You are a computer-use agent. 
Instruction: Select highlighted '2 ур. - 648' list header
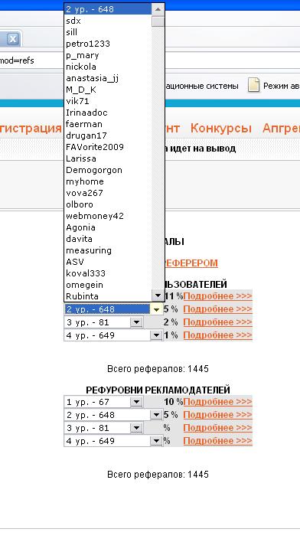pos(108,9)
